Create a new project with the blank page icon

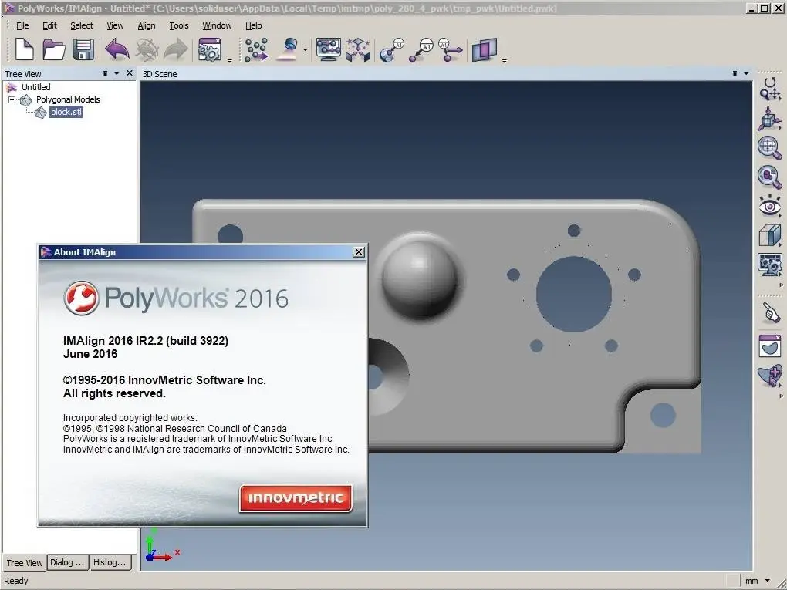[25, 49]
